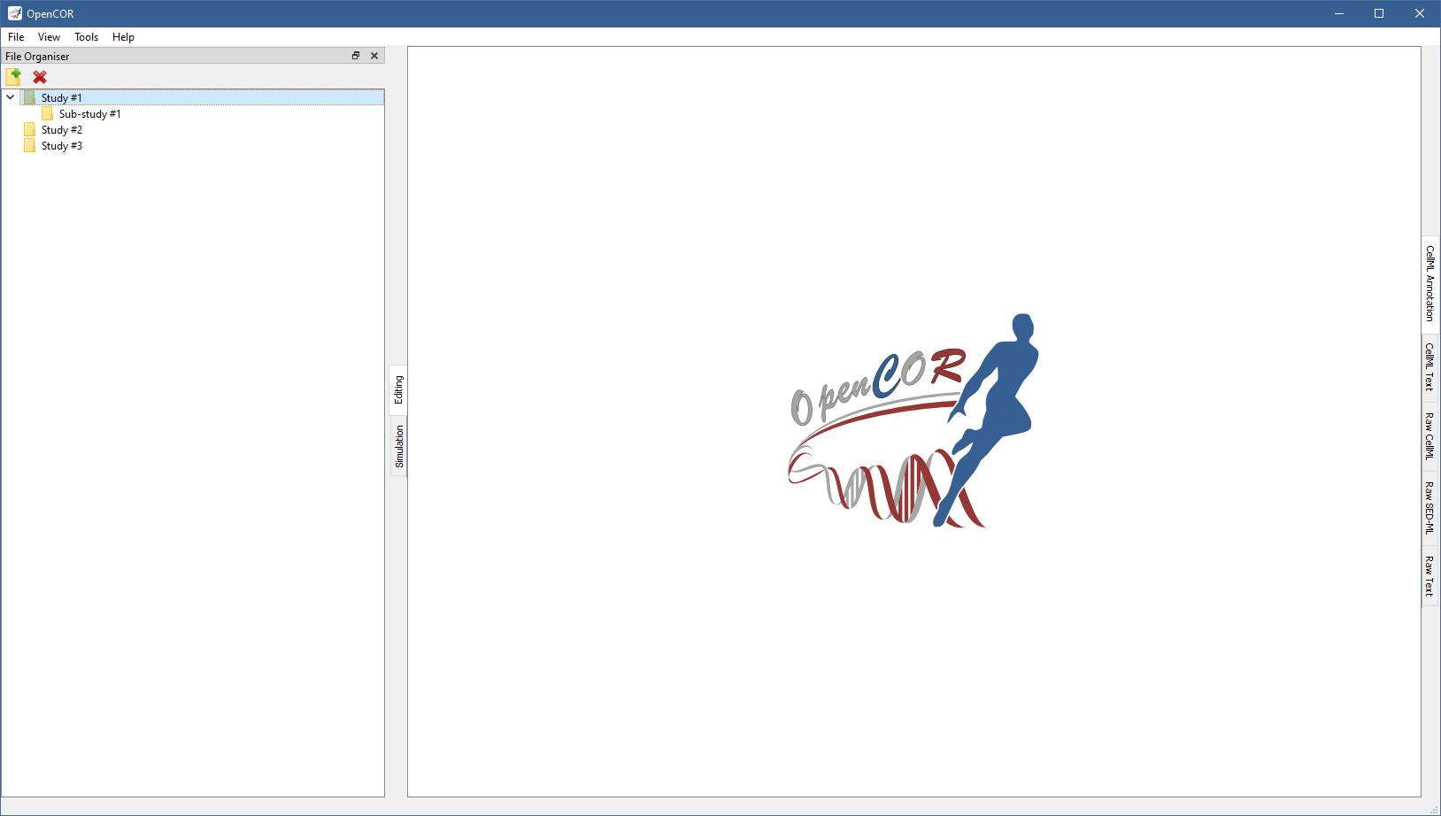Viewport: 1441px width, 816px height.
Task: Switch to the Editing mode tab
Action: (398, 389)
